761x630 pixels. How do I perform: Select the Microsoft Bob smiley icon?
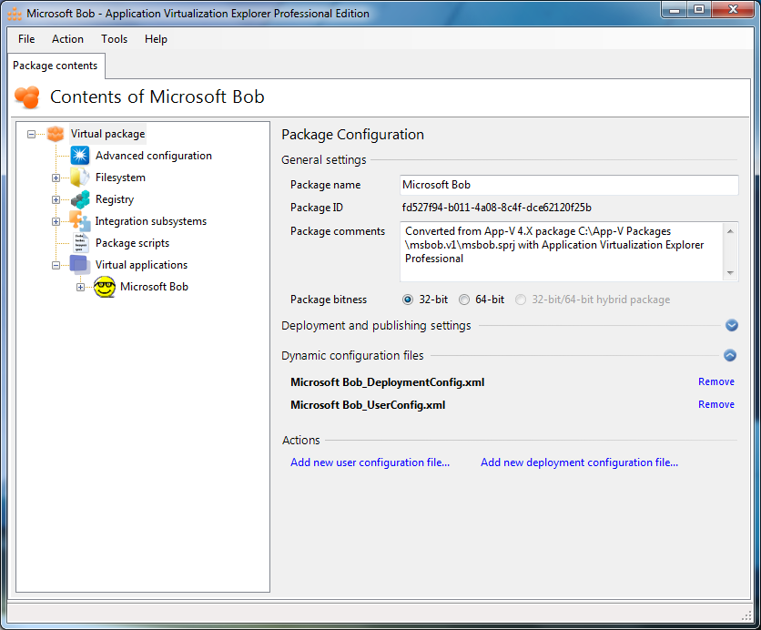point(105,287)
